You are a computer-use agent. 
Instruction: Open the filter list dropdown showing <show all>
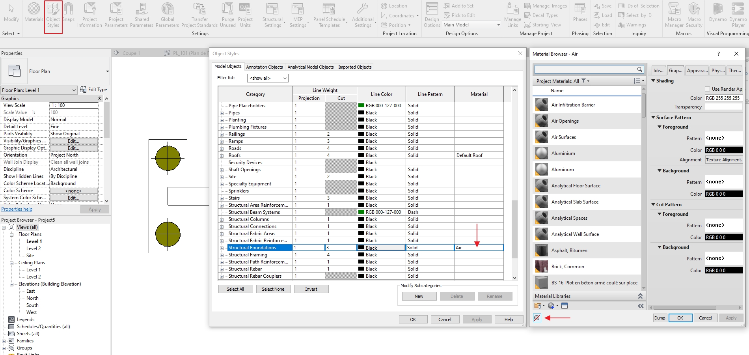[x=268, y=78]
